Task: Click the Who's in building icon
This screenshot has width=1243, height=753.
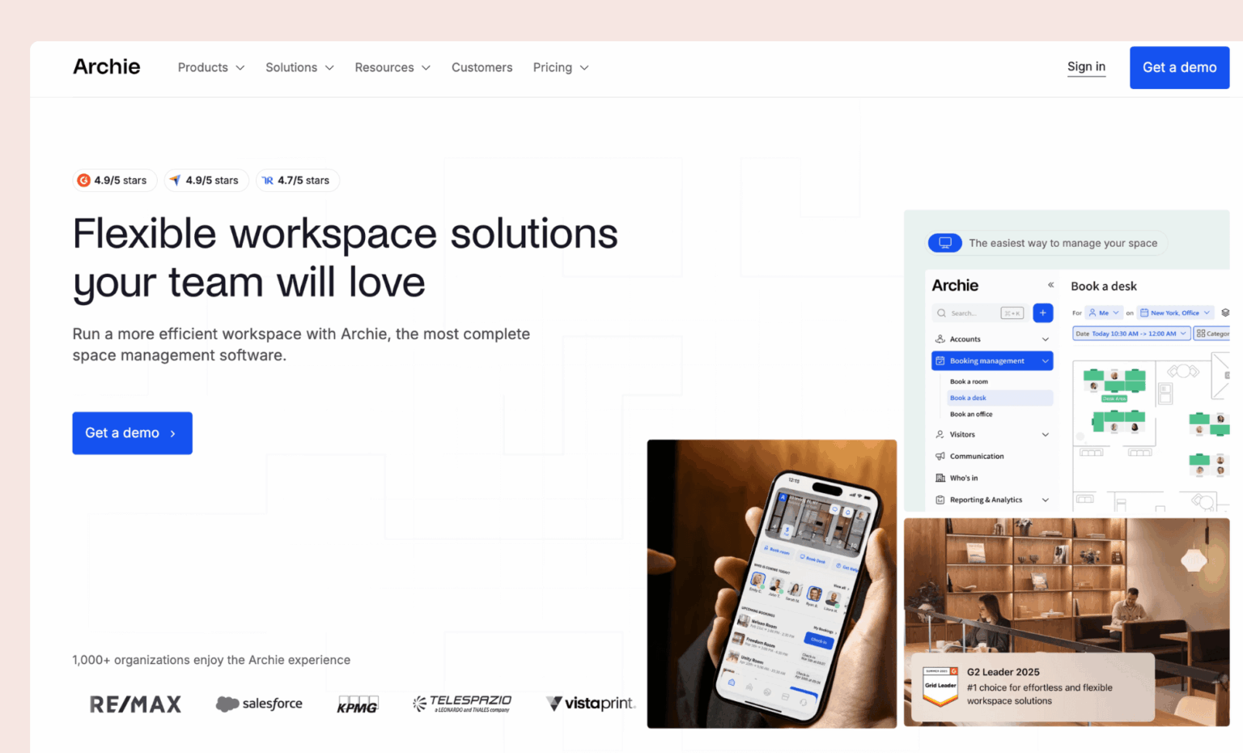Action: [x=941, y=478]
